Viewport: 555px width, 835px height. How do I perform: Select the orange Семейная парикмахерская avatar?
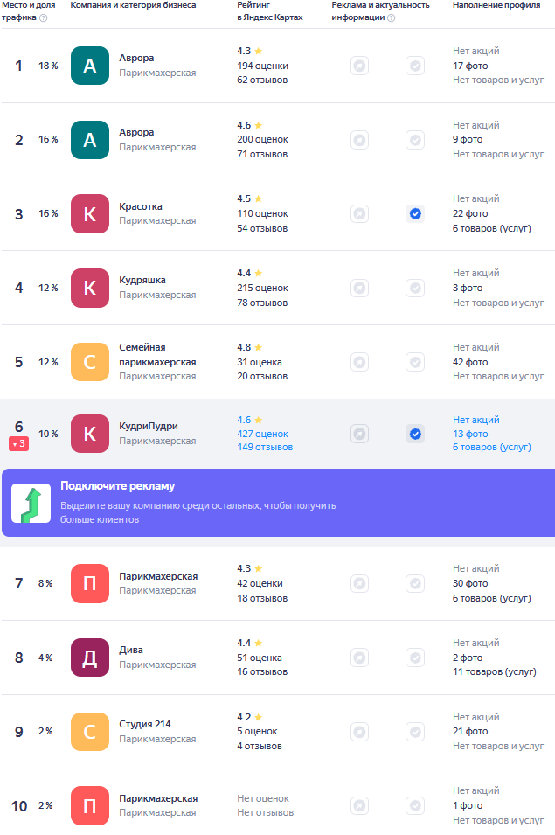[90, 362]
